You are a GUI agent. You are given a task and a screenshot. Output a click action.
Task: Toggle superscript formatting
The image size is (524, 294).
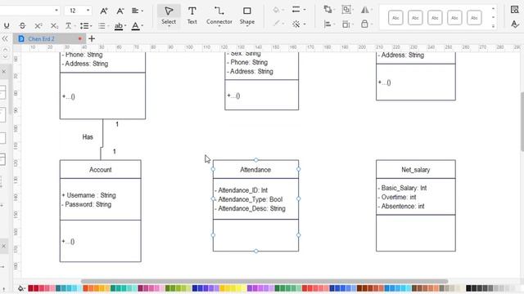[38, 25]
